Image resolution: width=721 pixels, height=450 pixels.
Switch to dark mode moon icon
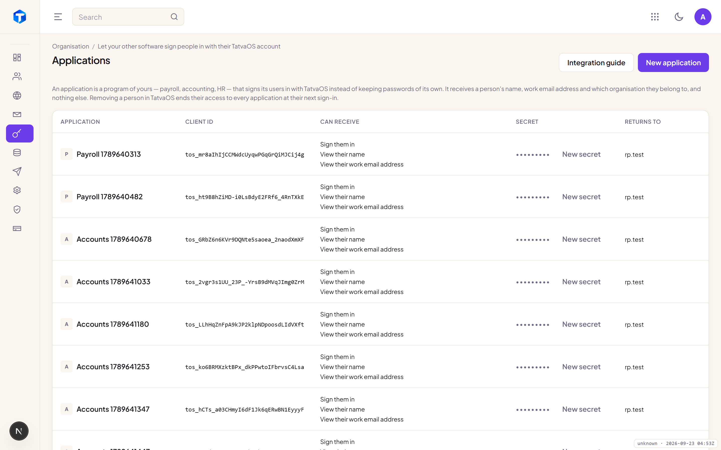[x=679, y=17]
